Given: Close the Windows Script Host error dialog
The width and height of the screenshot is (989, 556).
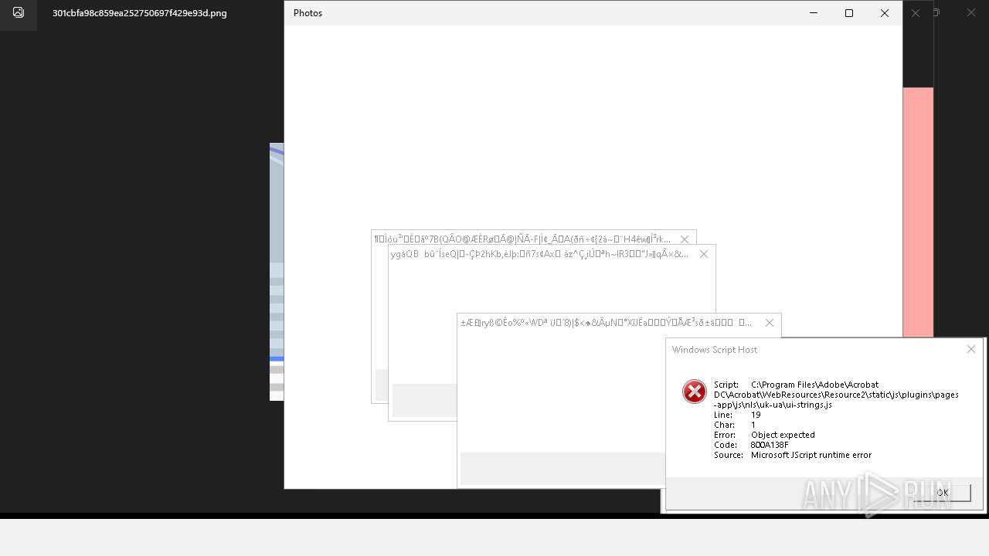Looking at the screenshot, I should point(971,349).
